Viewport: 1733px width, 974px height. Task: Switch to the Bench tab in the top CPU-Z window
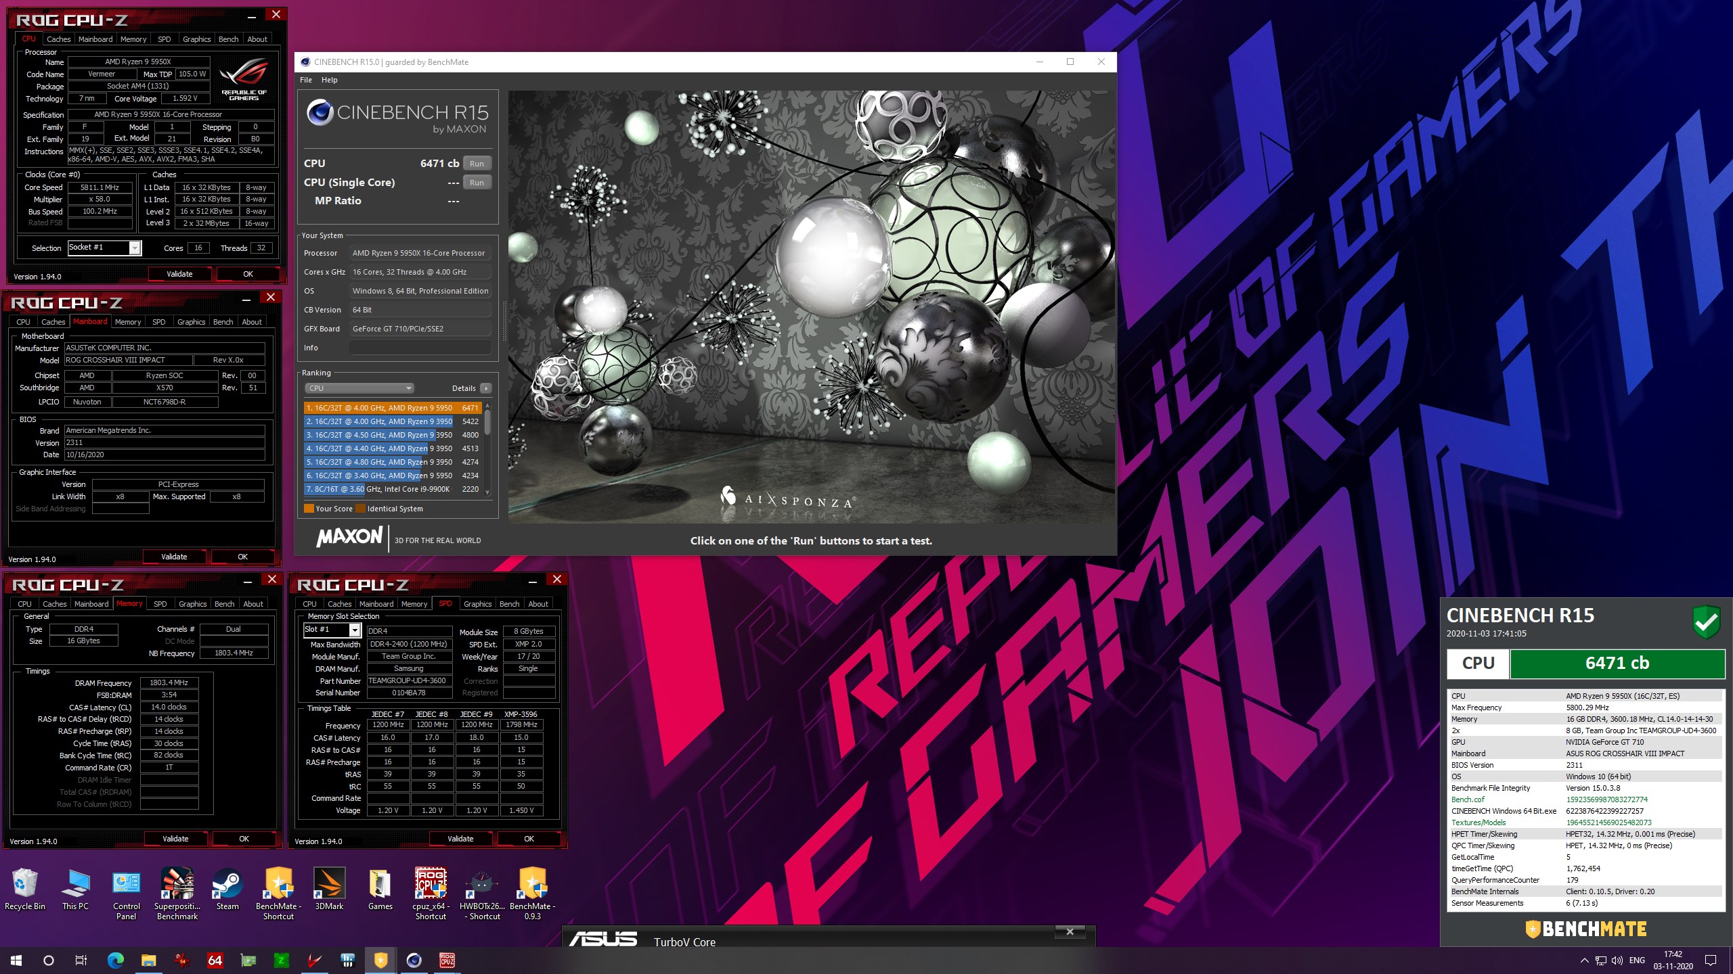click(228, 39)
